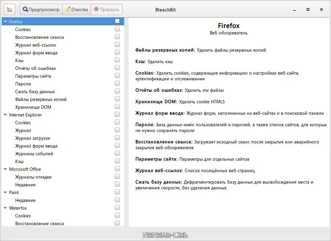Select Пароли in the cleaner list
The height and width of the screenshot is (241, 331).
(x=63, y=84)
